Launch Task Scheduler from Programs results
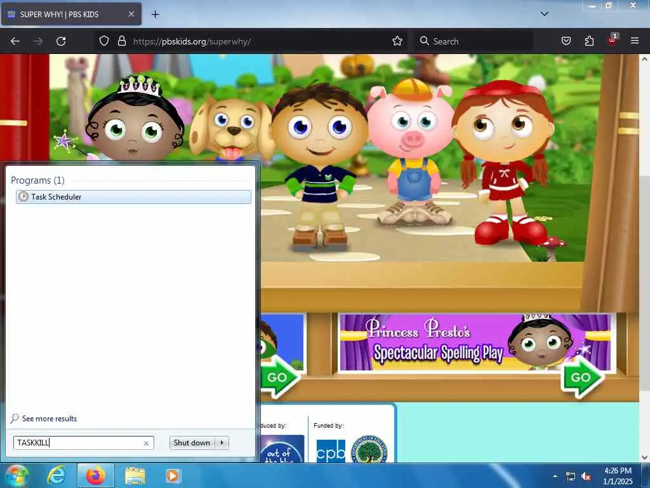Viewport: 650px width, 488px height. pyautogui.click(x=133, y=197)
